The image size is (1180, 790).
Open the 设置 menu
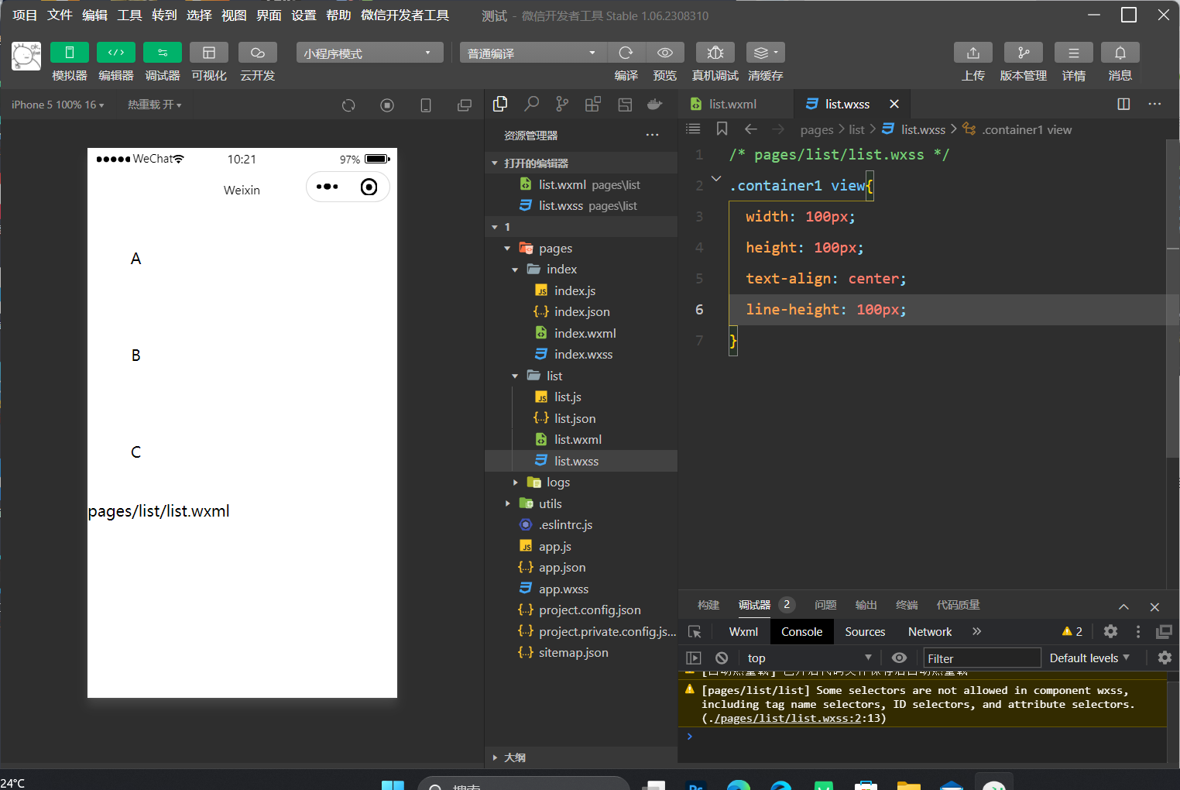[x=304, y=15]
